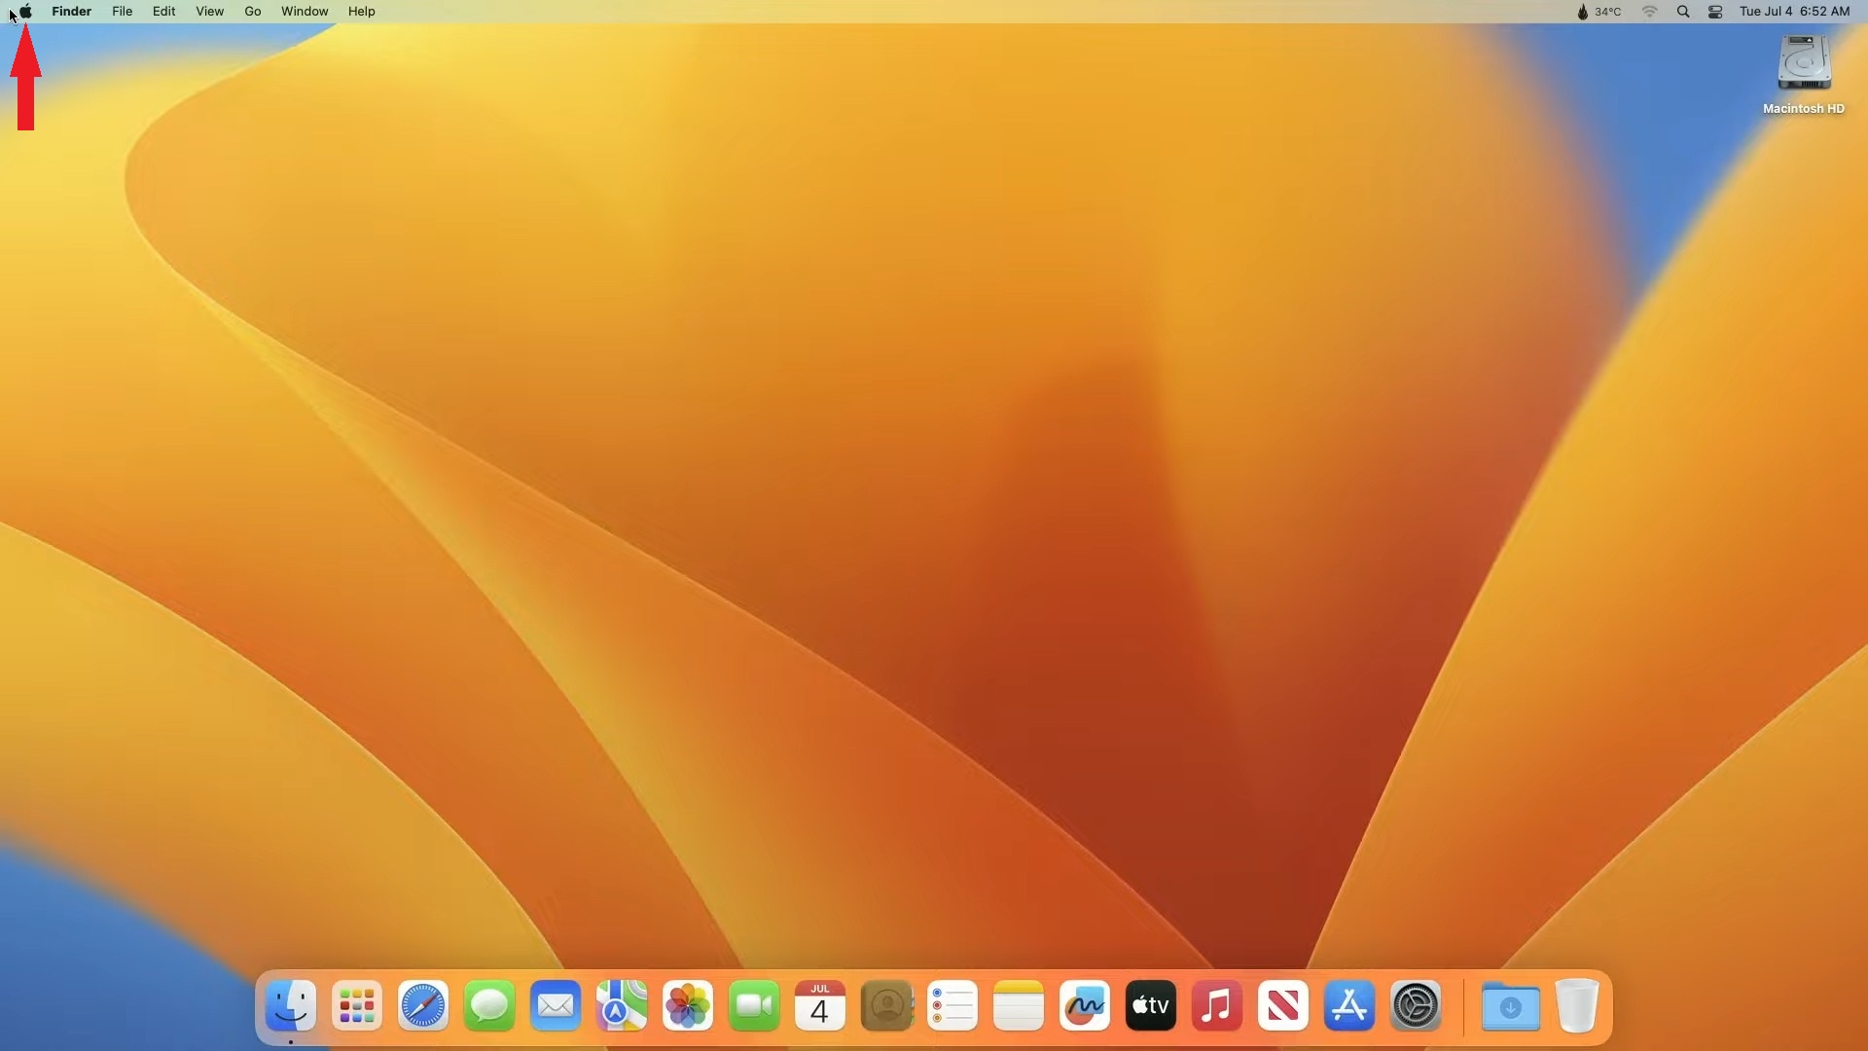Open Safari from the Dock
Image resolution: width=1868 pixels, height=1051 pixels.
(x=422, y=1005)
